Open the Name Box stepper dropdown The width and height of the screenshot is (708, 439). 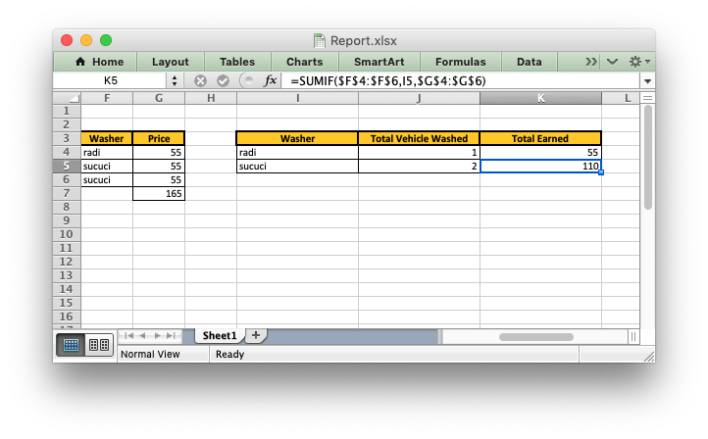point(175,80)
